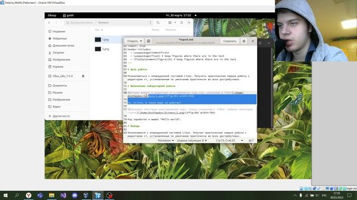Open Загрузки folder in sidebar
Image resolution: width=357 pixels, height=200 pixels.
pos(58,53)
